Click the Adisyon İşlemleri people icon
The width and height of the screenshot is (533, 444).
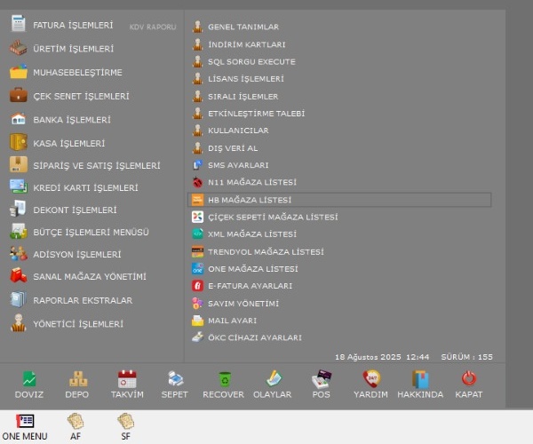(19, 254)
